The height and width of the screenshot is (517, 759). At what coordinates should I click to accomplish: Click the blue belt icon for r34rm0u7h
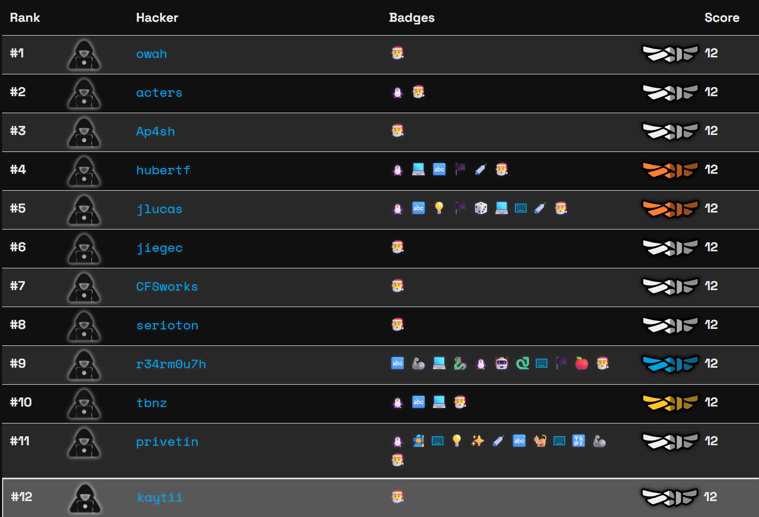pos(670,364)
